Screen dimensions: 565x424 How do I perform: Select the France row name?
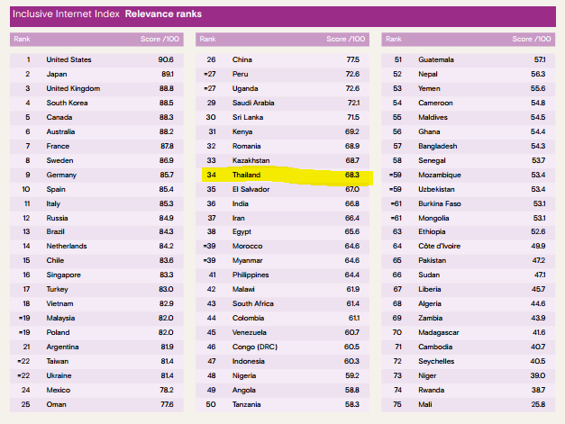click(x=58, y=146)
